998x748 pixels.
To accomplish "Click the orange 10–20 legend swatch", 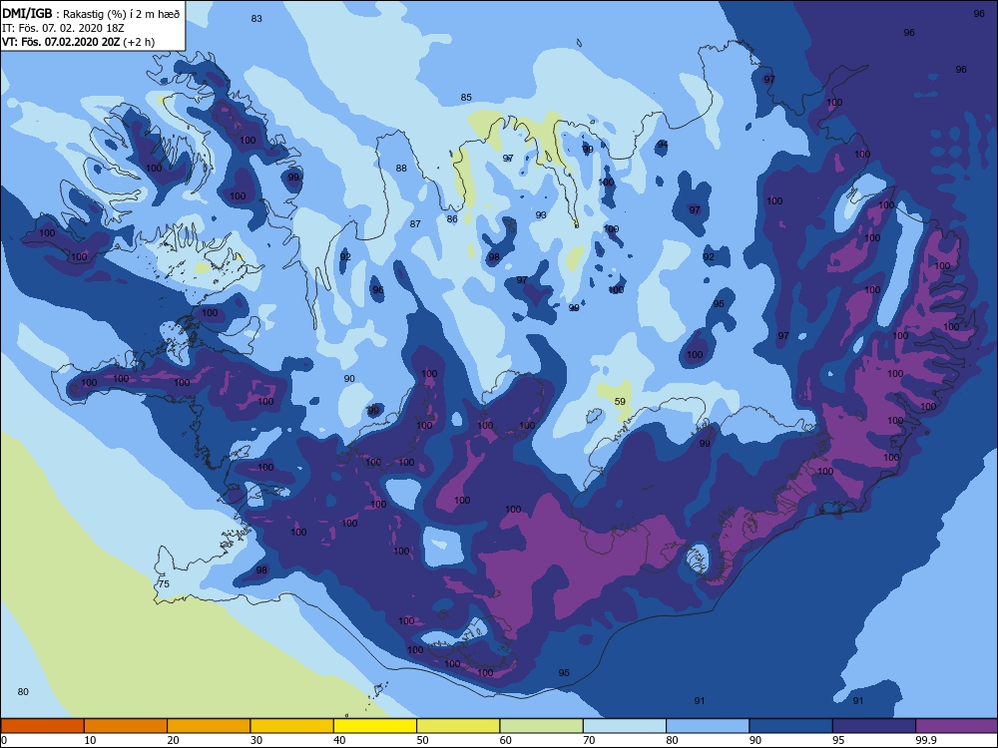I will (x=126, y=726).
